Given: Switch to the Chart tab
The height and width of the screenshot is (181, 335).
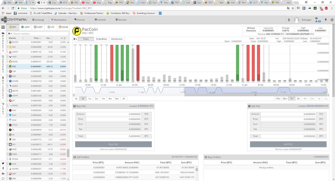Looking at the screenshot, I should pos(86,39).
